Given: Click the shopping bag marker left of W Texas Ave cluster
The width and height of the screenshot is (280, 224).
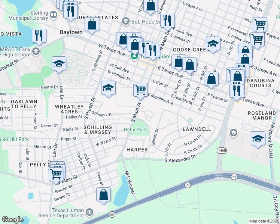Looking at the screenshot, I should point(122,40).
